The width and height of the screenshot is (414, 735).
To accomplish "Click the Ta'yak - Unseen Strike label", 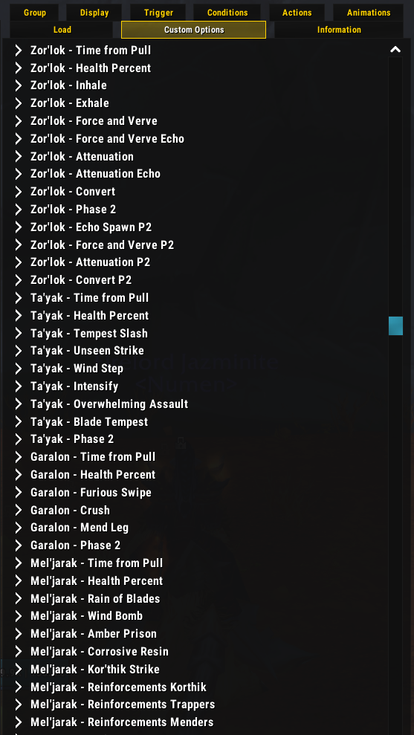I will tap(87, 351).
